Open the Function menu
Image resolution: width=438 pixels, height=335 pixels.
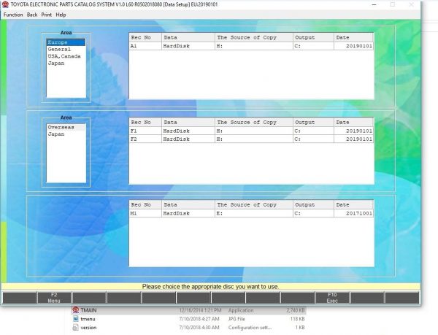click(x=13, y=15)
